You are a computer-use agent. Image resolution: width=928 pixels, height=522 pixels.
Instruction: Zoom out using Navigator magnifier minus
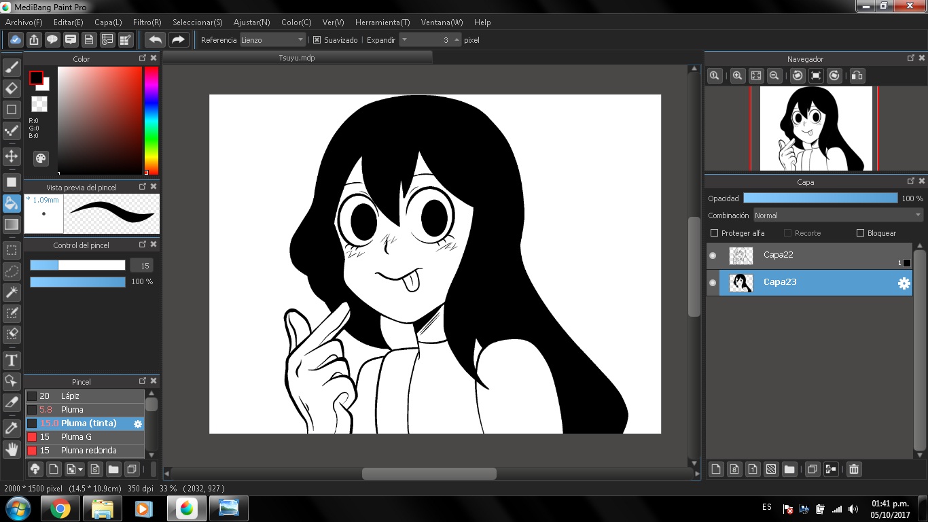point(774,76)
